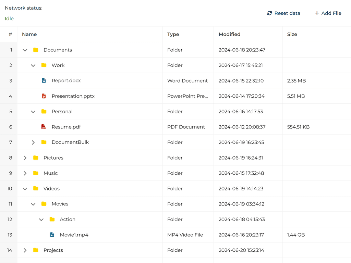
Task: Expand the DocumentBulk folder
Action: tap(33, 142)
